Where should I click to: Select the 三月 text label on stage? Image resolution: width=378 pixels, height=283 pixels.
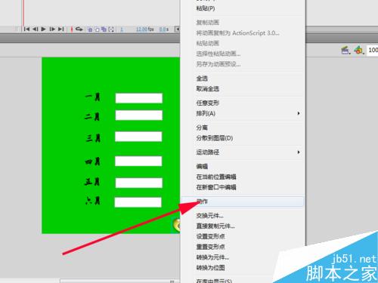coord(93,138)
